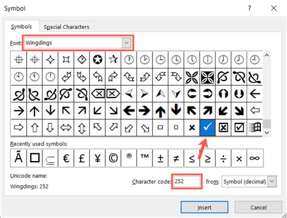
Task: Select the thin left arrow symbol
Action: pos(255,94)
